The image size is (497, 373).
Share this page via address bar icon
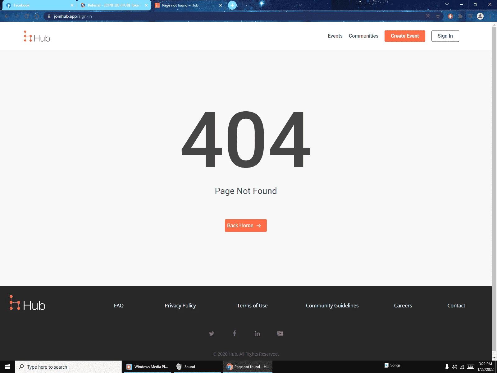coord(428,16)
